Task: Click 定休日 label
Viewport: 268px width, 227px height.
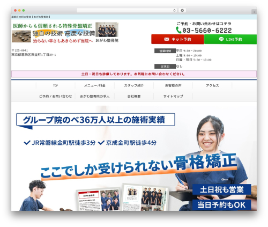Action: pos(165,67)
